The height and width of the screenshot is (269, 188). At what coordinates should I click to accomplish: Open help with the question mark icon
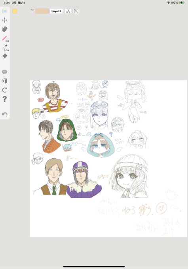pos(5,99)
